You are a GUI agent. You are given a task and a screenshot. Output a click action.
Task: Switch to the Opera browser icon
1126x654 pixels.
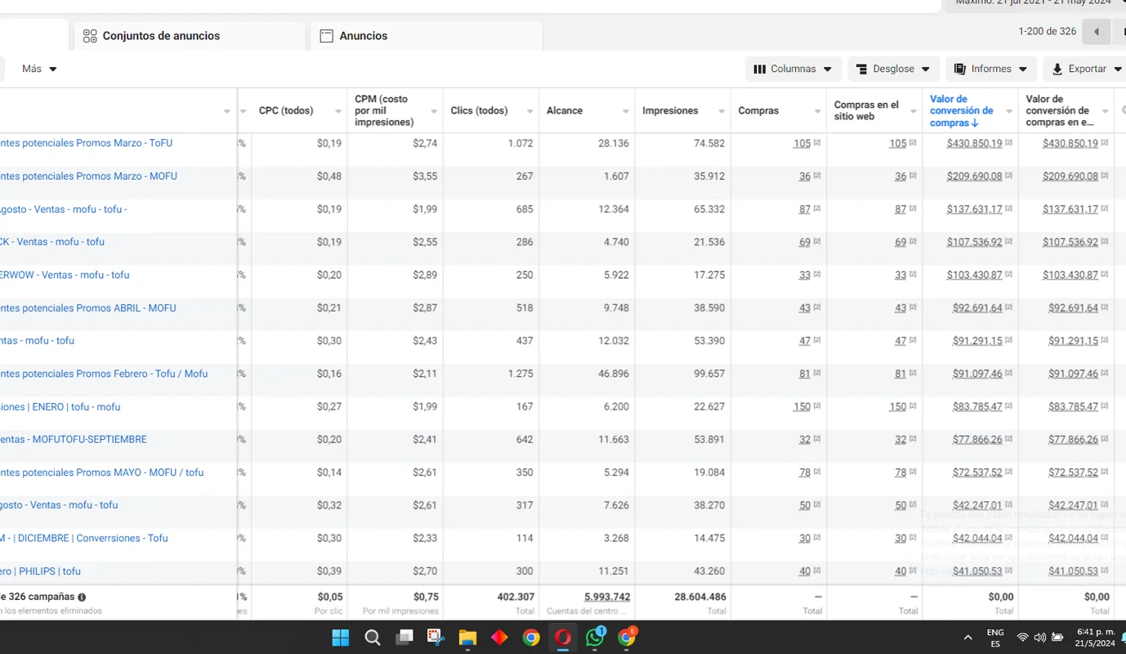tap(563, 638)
